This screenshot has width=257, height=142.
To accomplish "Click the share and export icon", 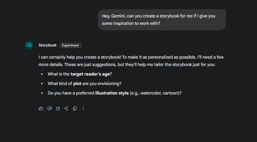I will pyautogui.click(x=66, y=108).
